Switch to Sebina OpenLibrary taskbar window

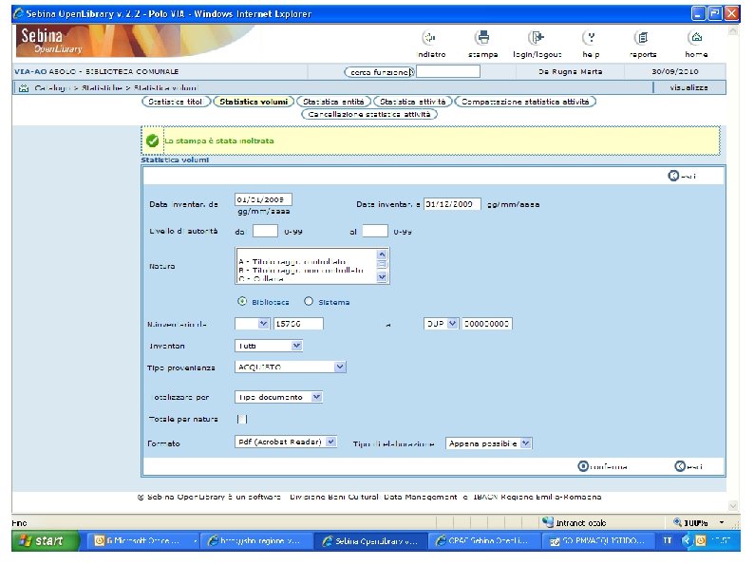click(370, 541)
